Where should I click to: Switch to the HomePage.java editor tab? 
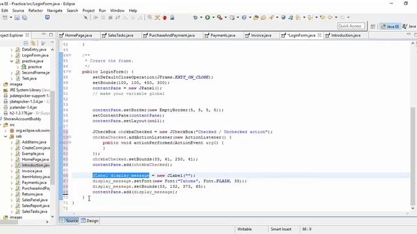click(x=78, y=35)
